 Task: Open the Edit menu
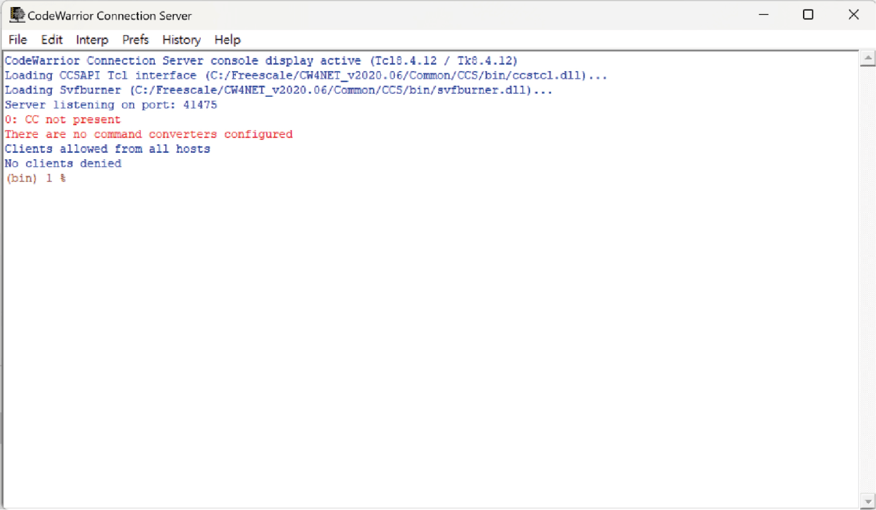(x=51, y=40)
